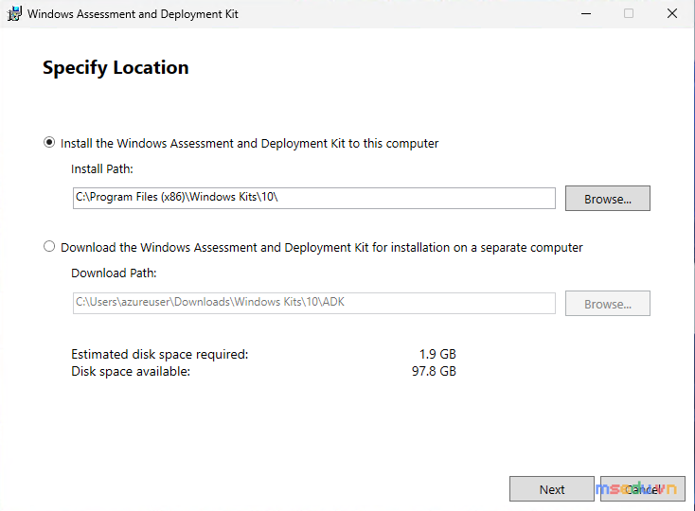The height and width of the screenshot is (511, 695).
Task: Click the '97.8 GB' value
Action: point(434,371)
